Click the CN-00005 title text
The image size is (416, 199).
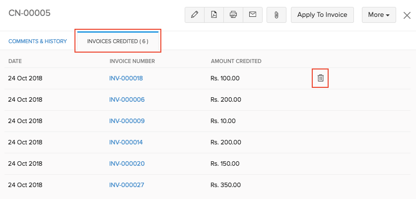point(29,13)
